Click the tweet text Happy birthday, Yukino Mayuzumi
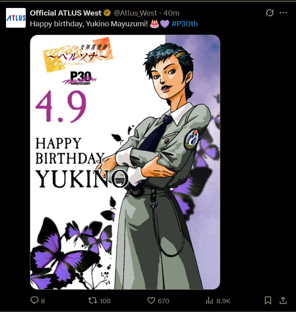Image resolution: width=296 pixels, height=312 pixels. [x=89, y=24]
